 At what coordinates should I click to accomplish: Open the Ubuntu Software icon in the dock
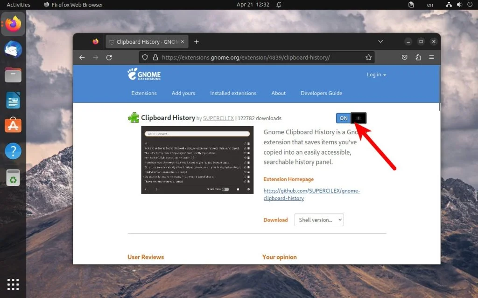point(13,125)
